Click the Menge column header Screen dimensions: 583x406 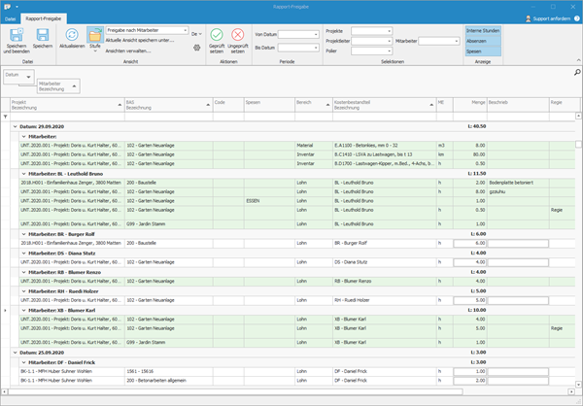470,105
